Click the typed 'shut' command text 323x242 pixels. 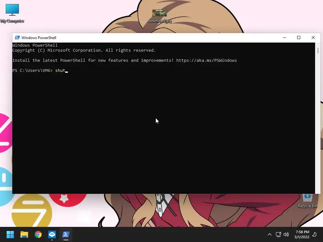coord(60,70)
